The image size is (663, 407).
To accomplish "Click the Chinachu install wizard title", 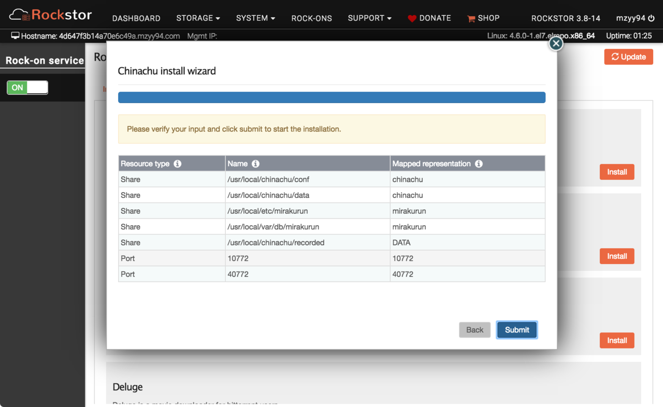I will (167, 71).
